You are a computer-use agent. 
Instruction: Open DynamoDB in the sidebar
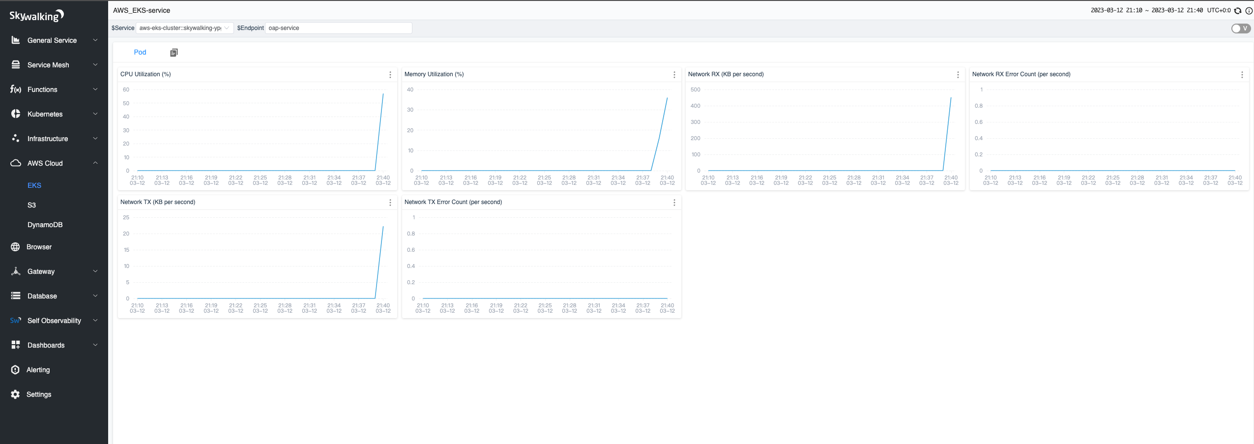tap(45, 225)
